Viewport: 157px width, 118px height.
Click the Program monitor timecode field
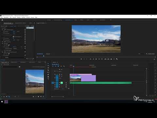40,54
